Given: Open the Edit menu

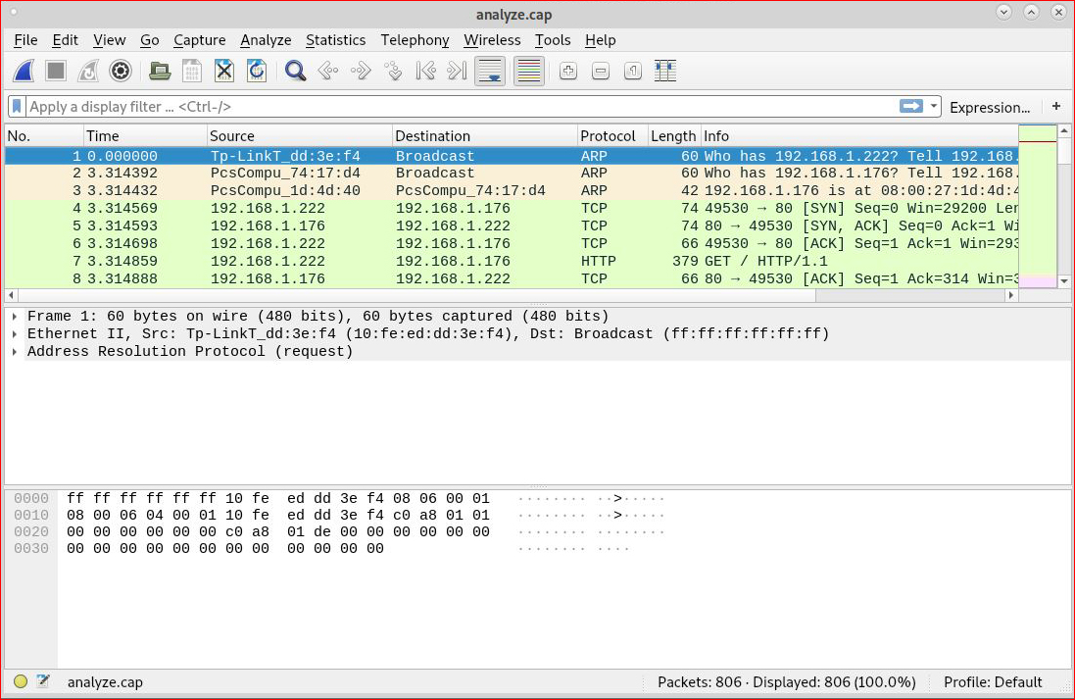Looking at the screenshot, I should click(65, 40).
